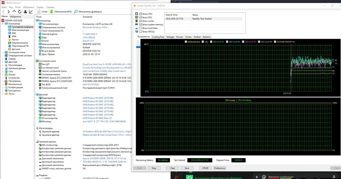
Task: Toggle TOSHIBA HDWD110 graph checkbox
Action: (x=275, y=41)
